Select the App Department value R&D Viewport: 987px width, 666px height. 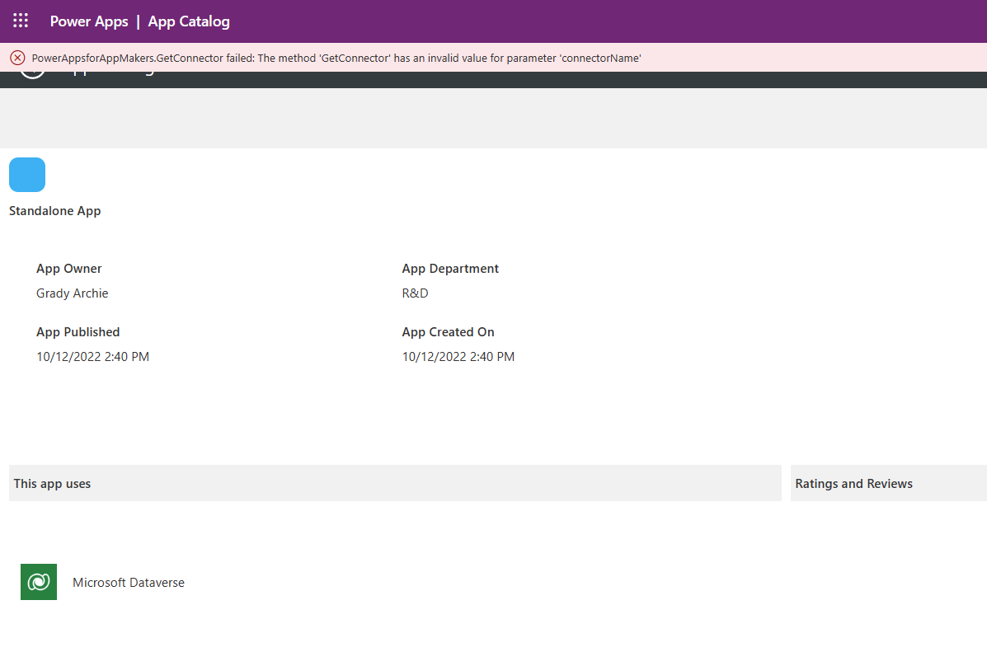point(415,293)
